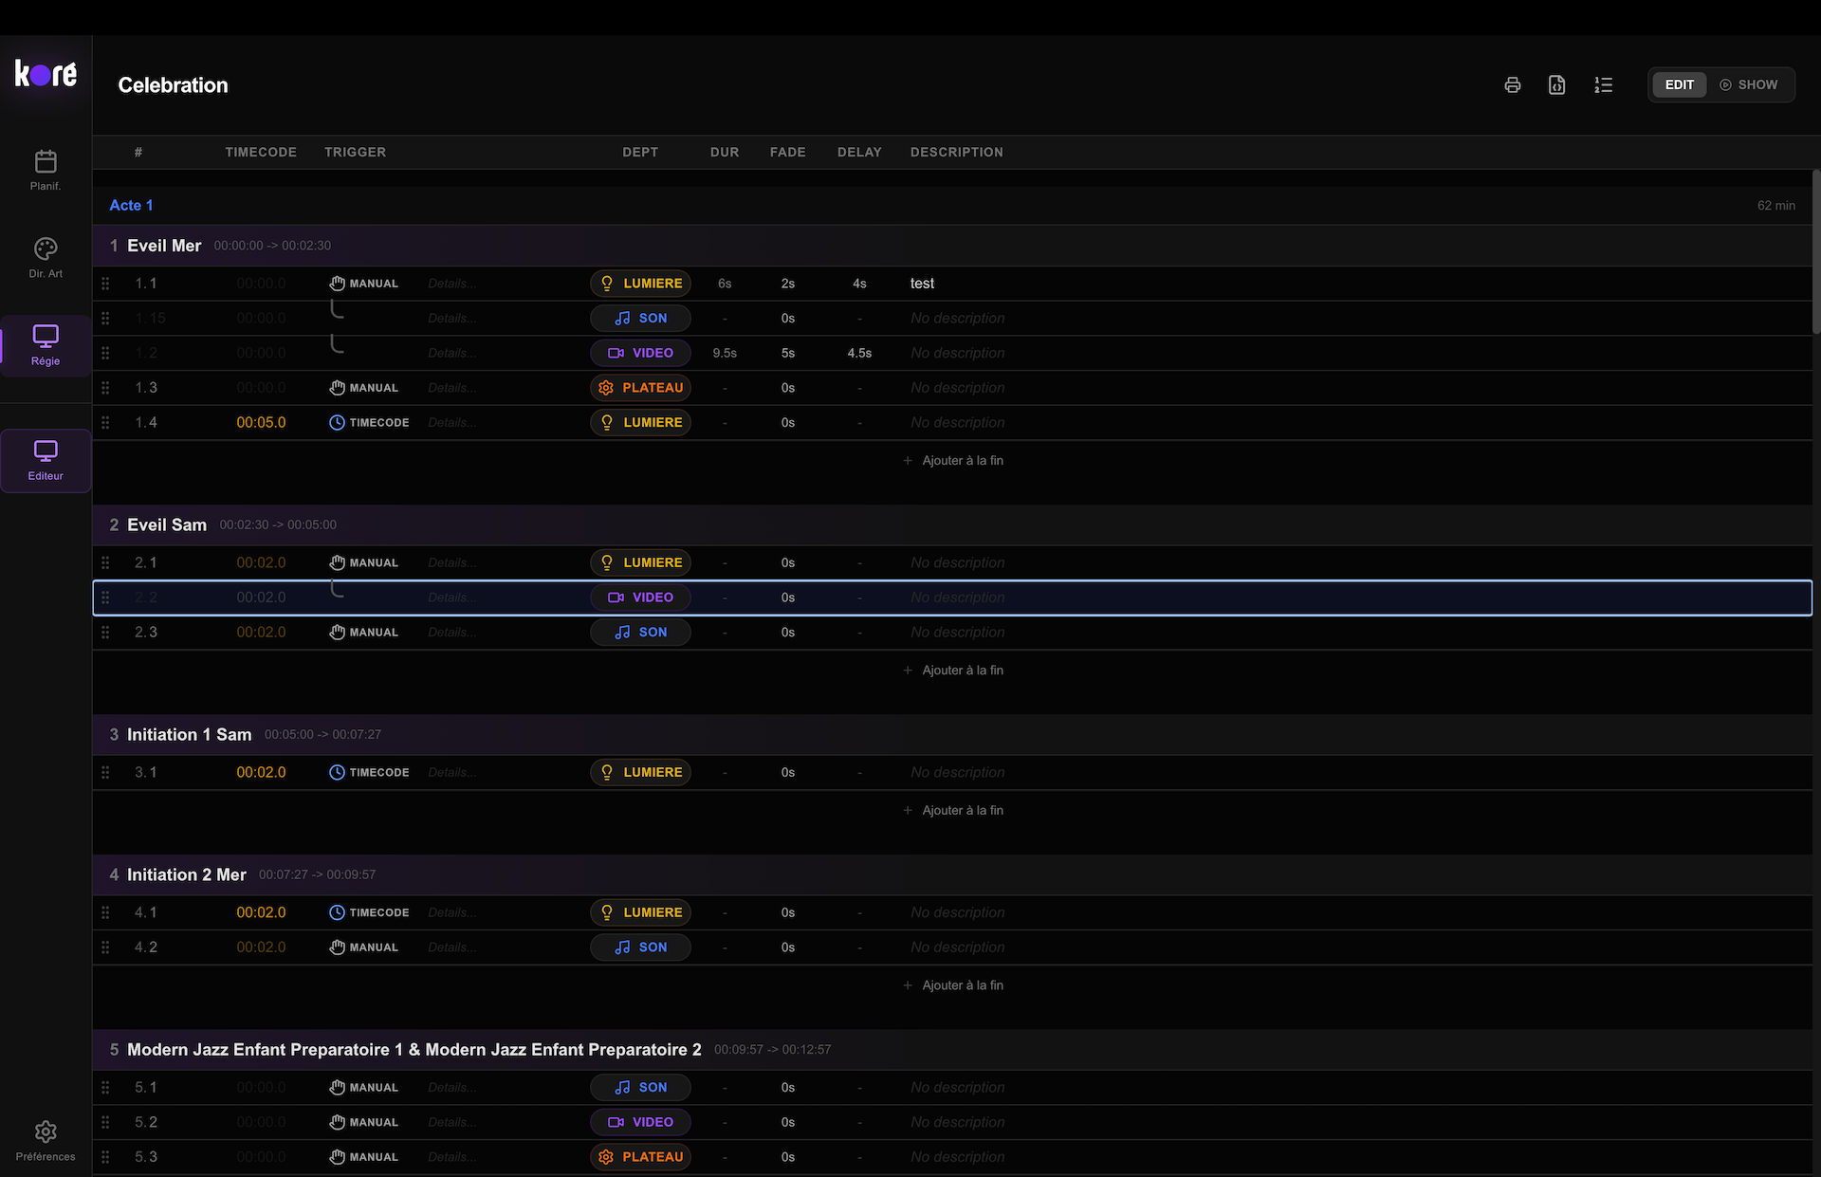Screen dimensions: 1821x1177
Task: Click Details field of cue 2.1
Action: [x=452, y=563]
